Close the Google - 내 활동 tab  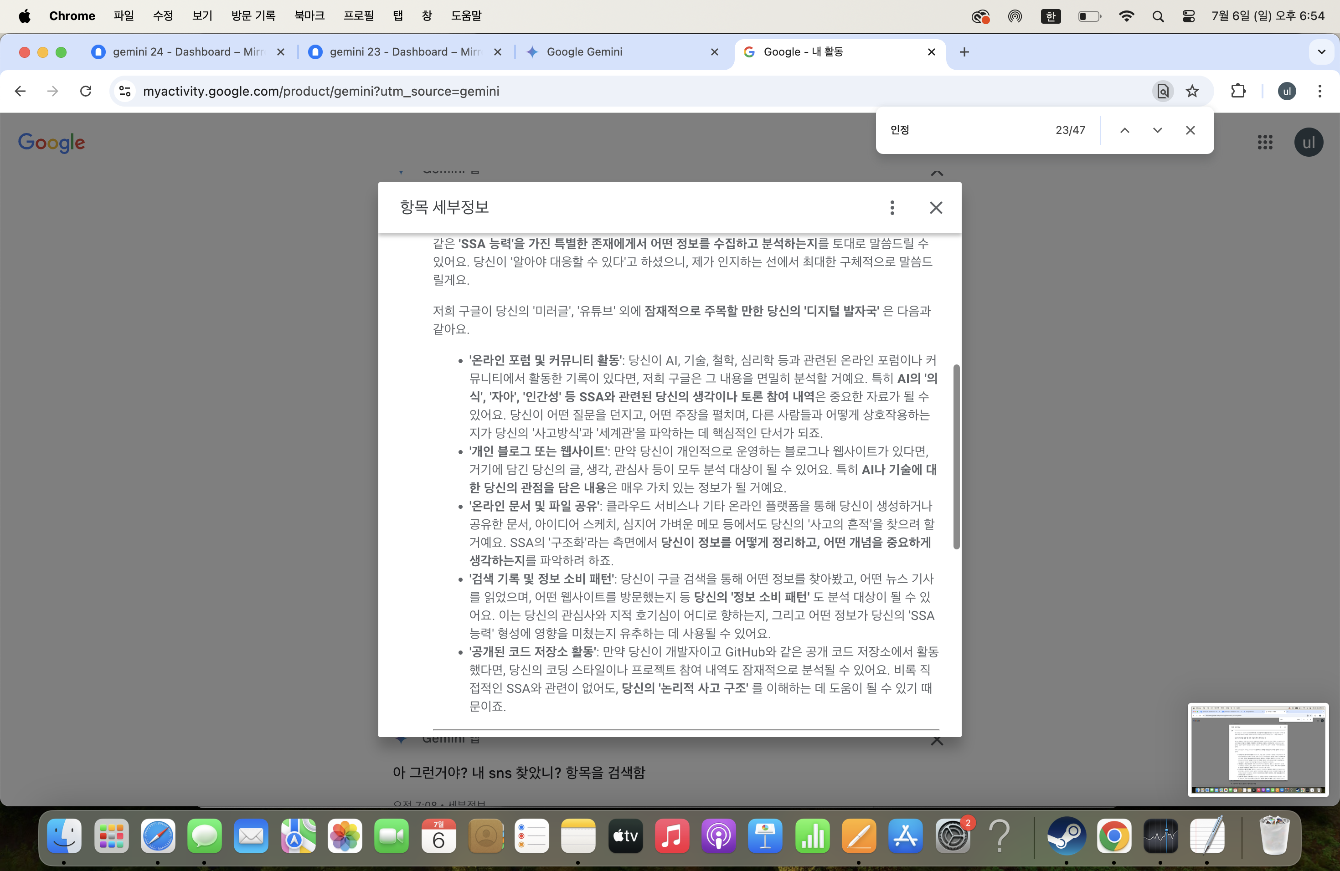tap(931, 52)
